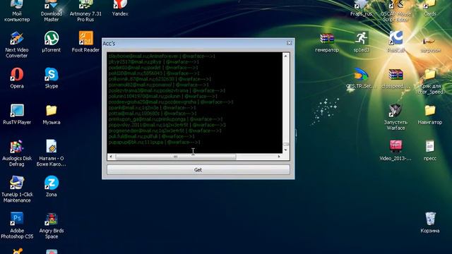Select the пресс document icon
This screenshot has height=254, width=452.
[x=430, y=150]
